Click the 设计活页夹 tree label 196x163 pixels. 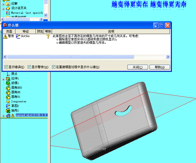[19, 8]
